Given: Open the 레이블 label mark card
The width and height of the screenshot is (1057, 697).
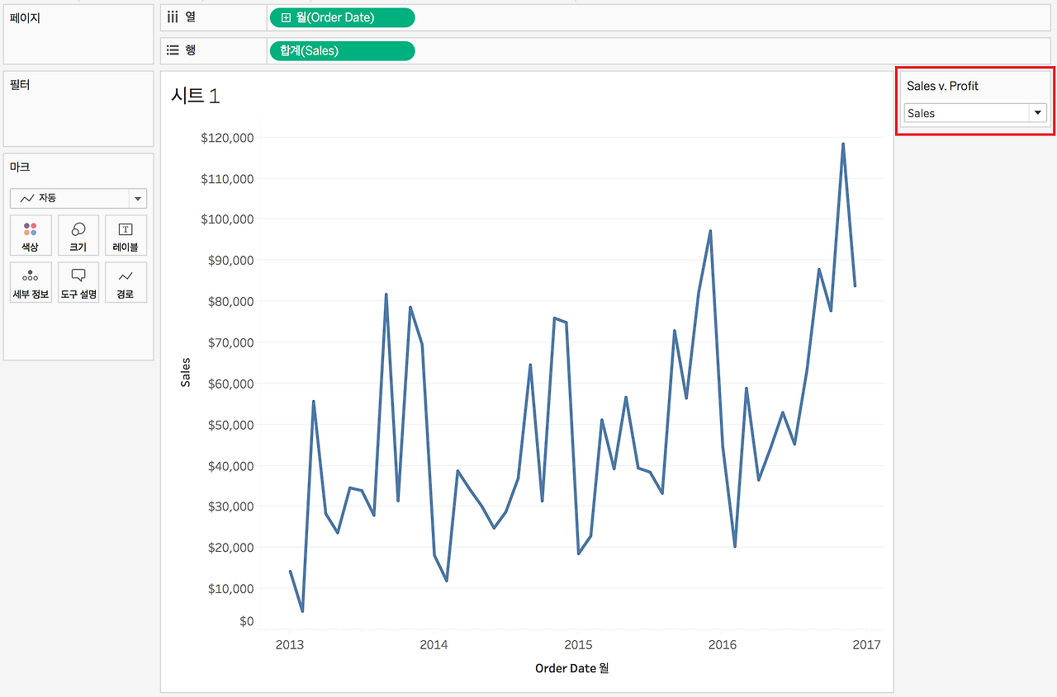Looking at the screenshot, I should (x=126, y=235).
